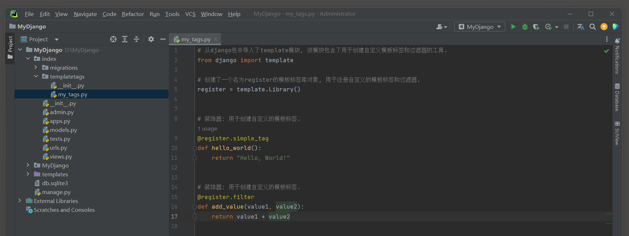Hide the Project tool window
Screen dimensions: 629x236
[x=163, y=39]
